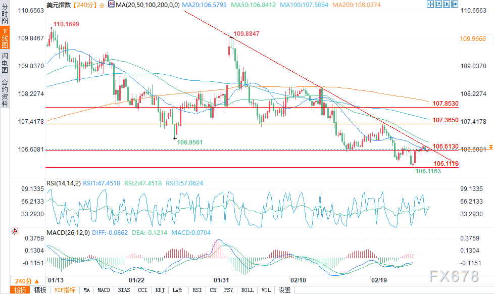This screenshot has height=294, width=494.
Task: Click the 110.1699 high price marker
Action: (x=67, y=24)
